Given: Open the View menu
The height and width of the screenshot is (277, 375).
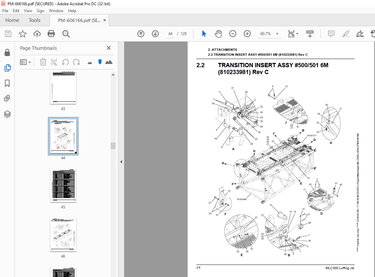Looking at the screenshot, I should [x=28, y=11].
